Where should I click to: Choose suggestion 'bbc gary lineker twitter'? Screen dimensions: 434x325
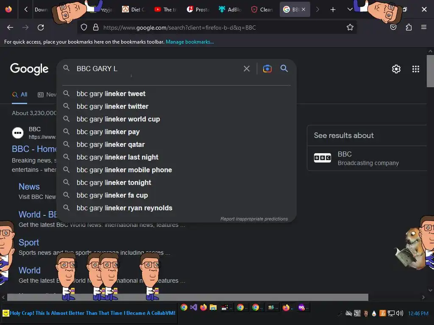click(x=177, y=106)
